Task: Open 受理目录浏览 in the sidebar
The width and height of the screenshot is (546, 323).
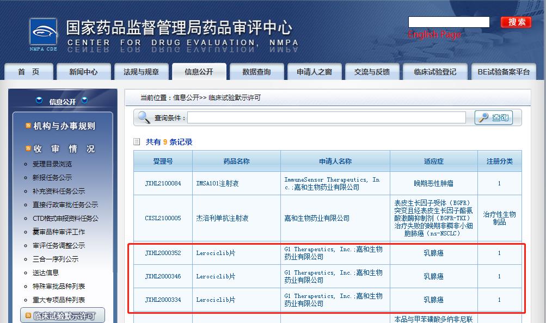Action: click(52, 164)
